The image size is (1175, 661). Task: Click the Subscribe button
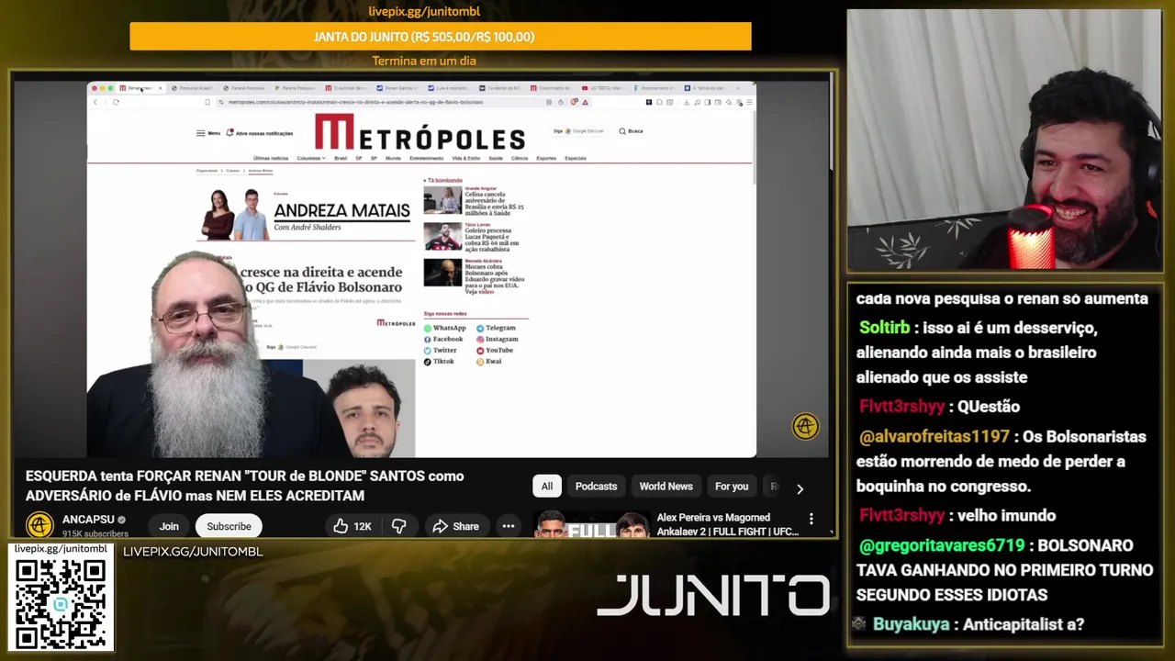click(x=229, y=526)
